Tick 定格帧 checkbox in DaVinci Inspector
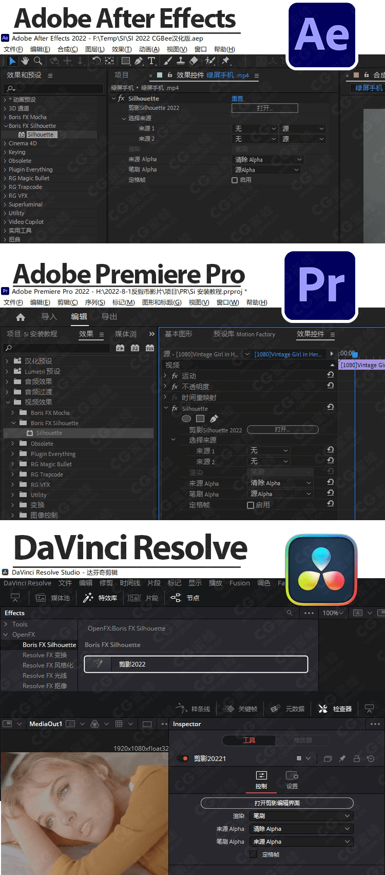 point(253,854)
